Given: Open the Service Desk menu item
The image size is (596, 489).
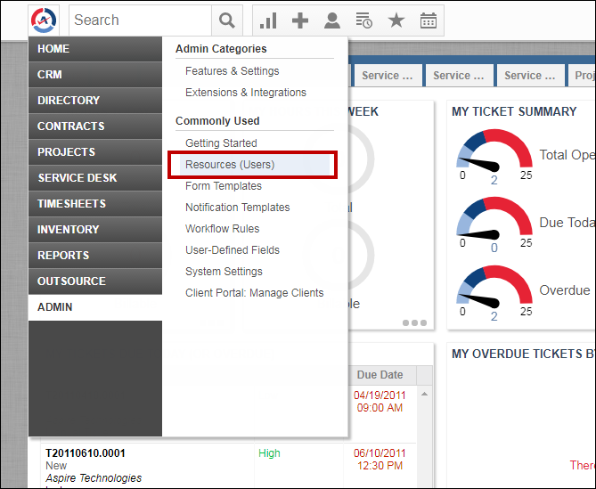Looking at the screenshot, I should 94,178.
